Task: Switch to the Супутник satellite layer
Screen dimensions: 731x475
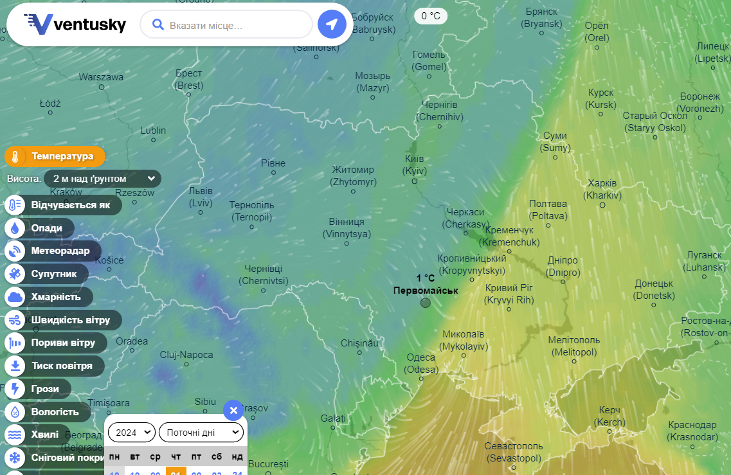Action: pos(47,274)
